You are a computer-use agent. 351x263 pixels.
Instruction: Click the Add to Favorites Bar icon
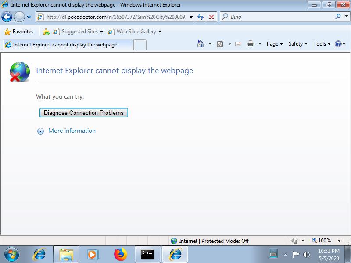tap(46, 32)
